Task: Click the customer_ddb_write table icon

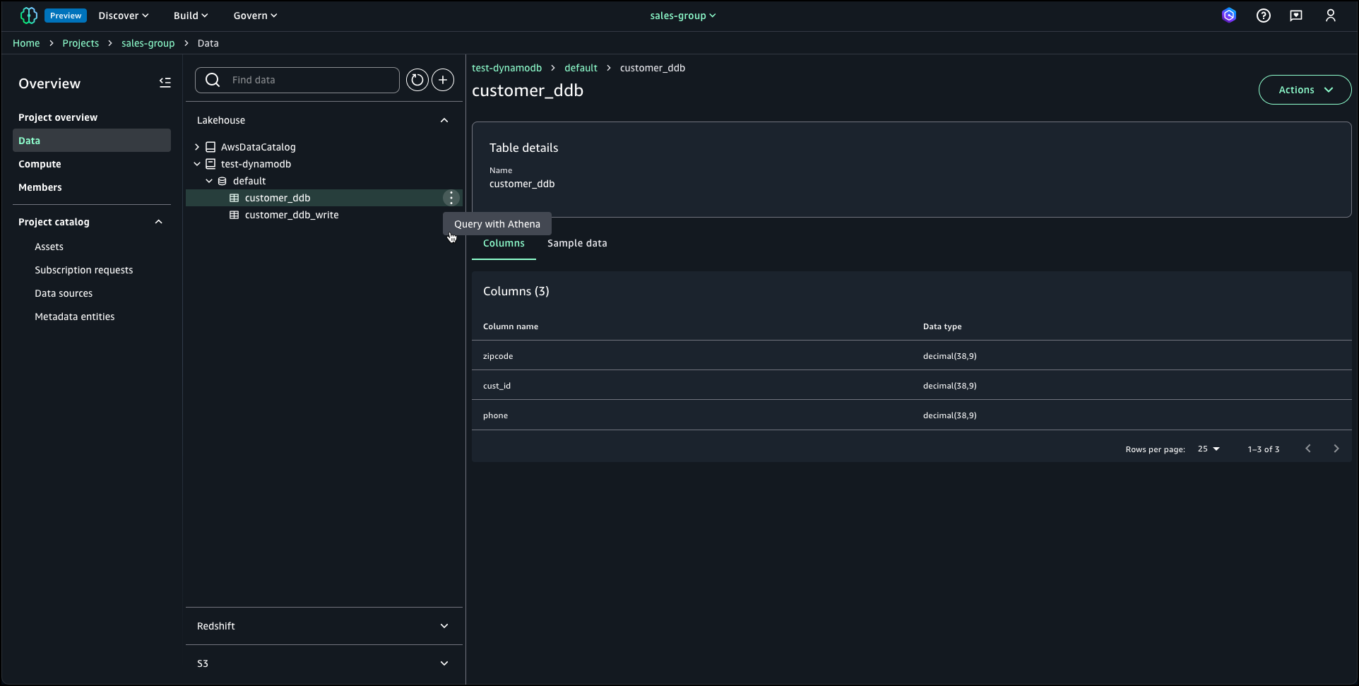Action: 235,215
